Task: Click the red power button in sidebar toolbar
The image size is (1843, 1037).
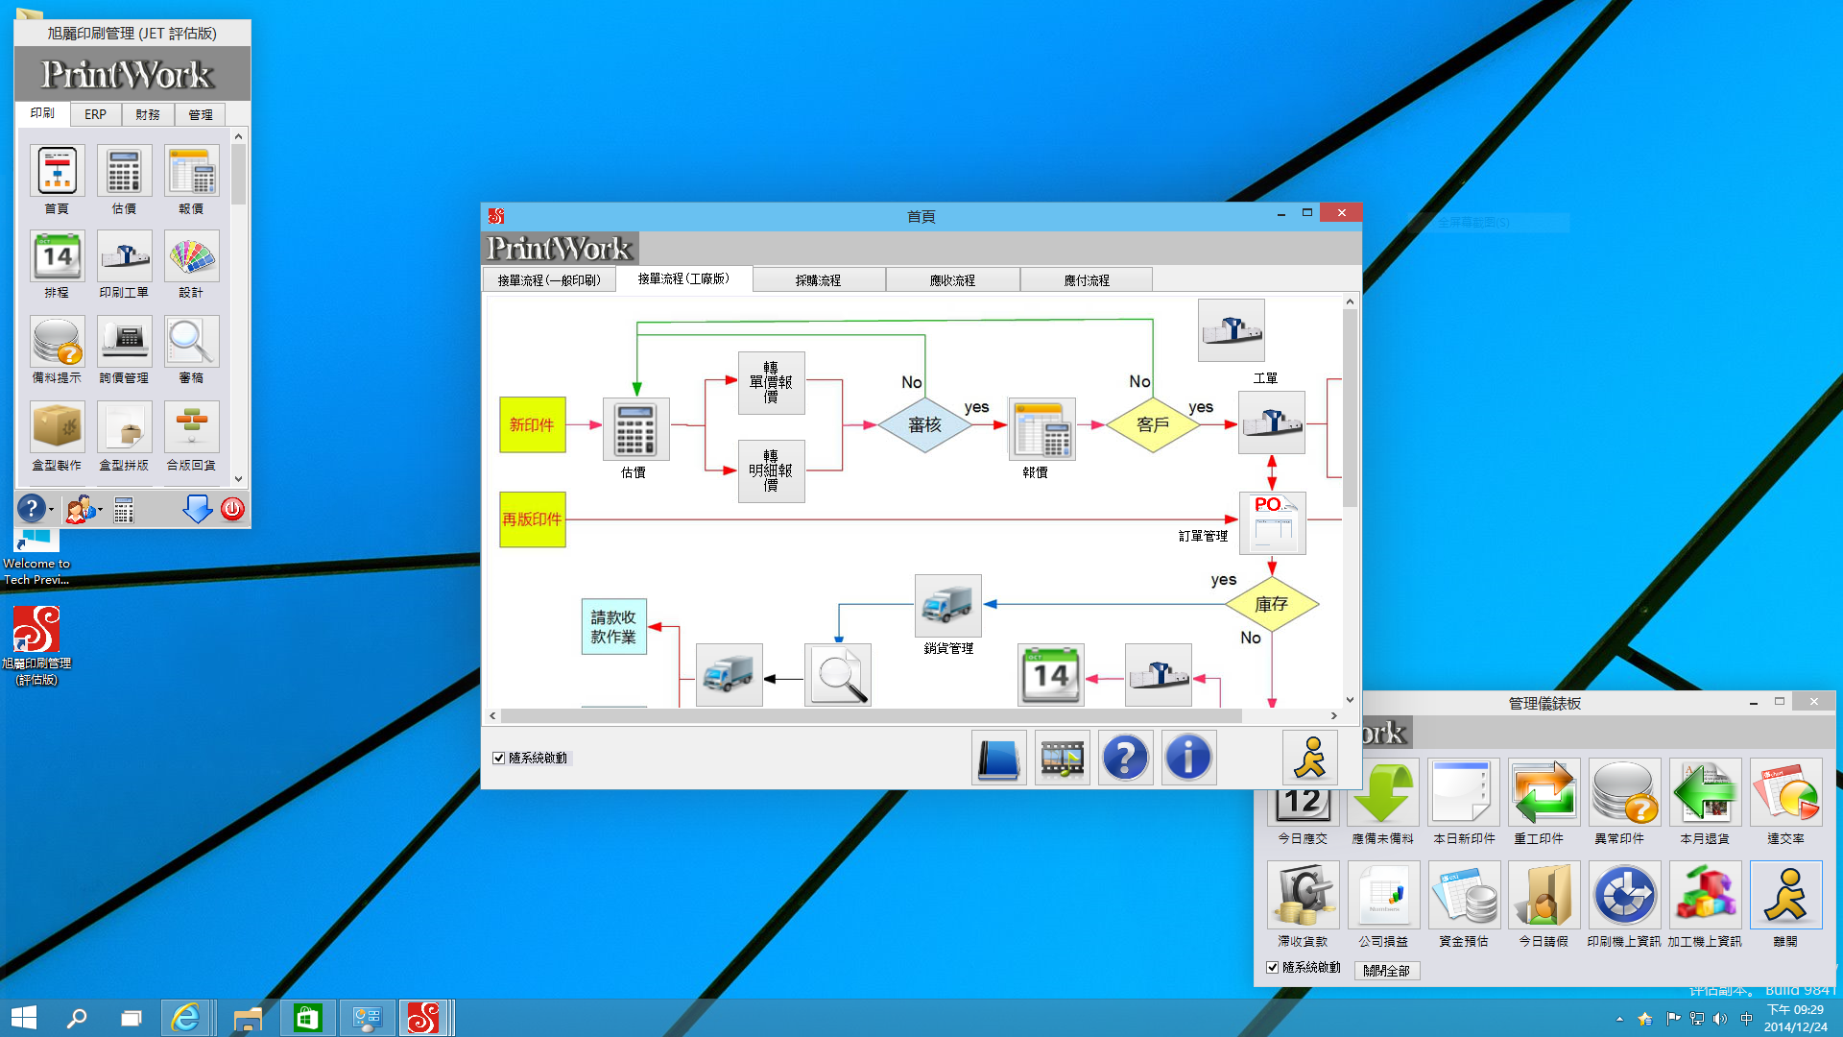Action: coord(232,509)
